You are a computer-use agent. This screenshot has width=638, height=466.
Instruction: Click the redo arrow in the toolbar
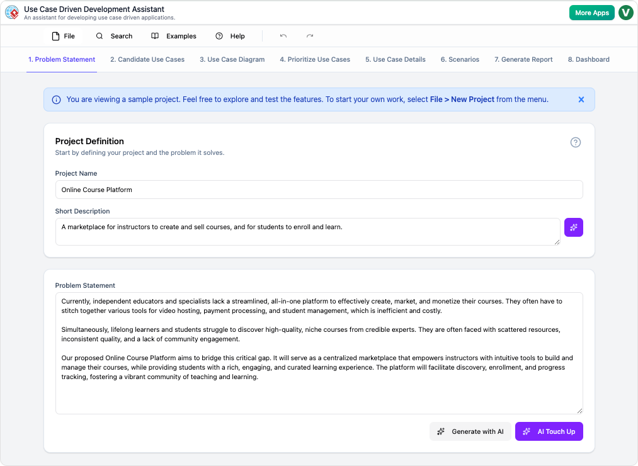pyautogui.click(x=309, y=36)
